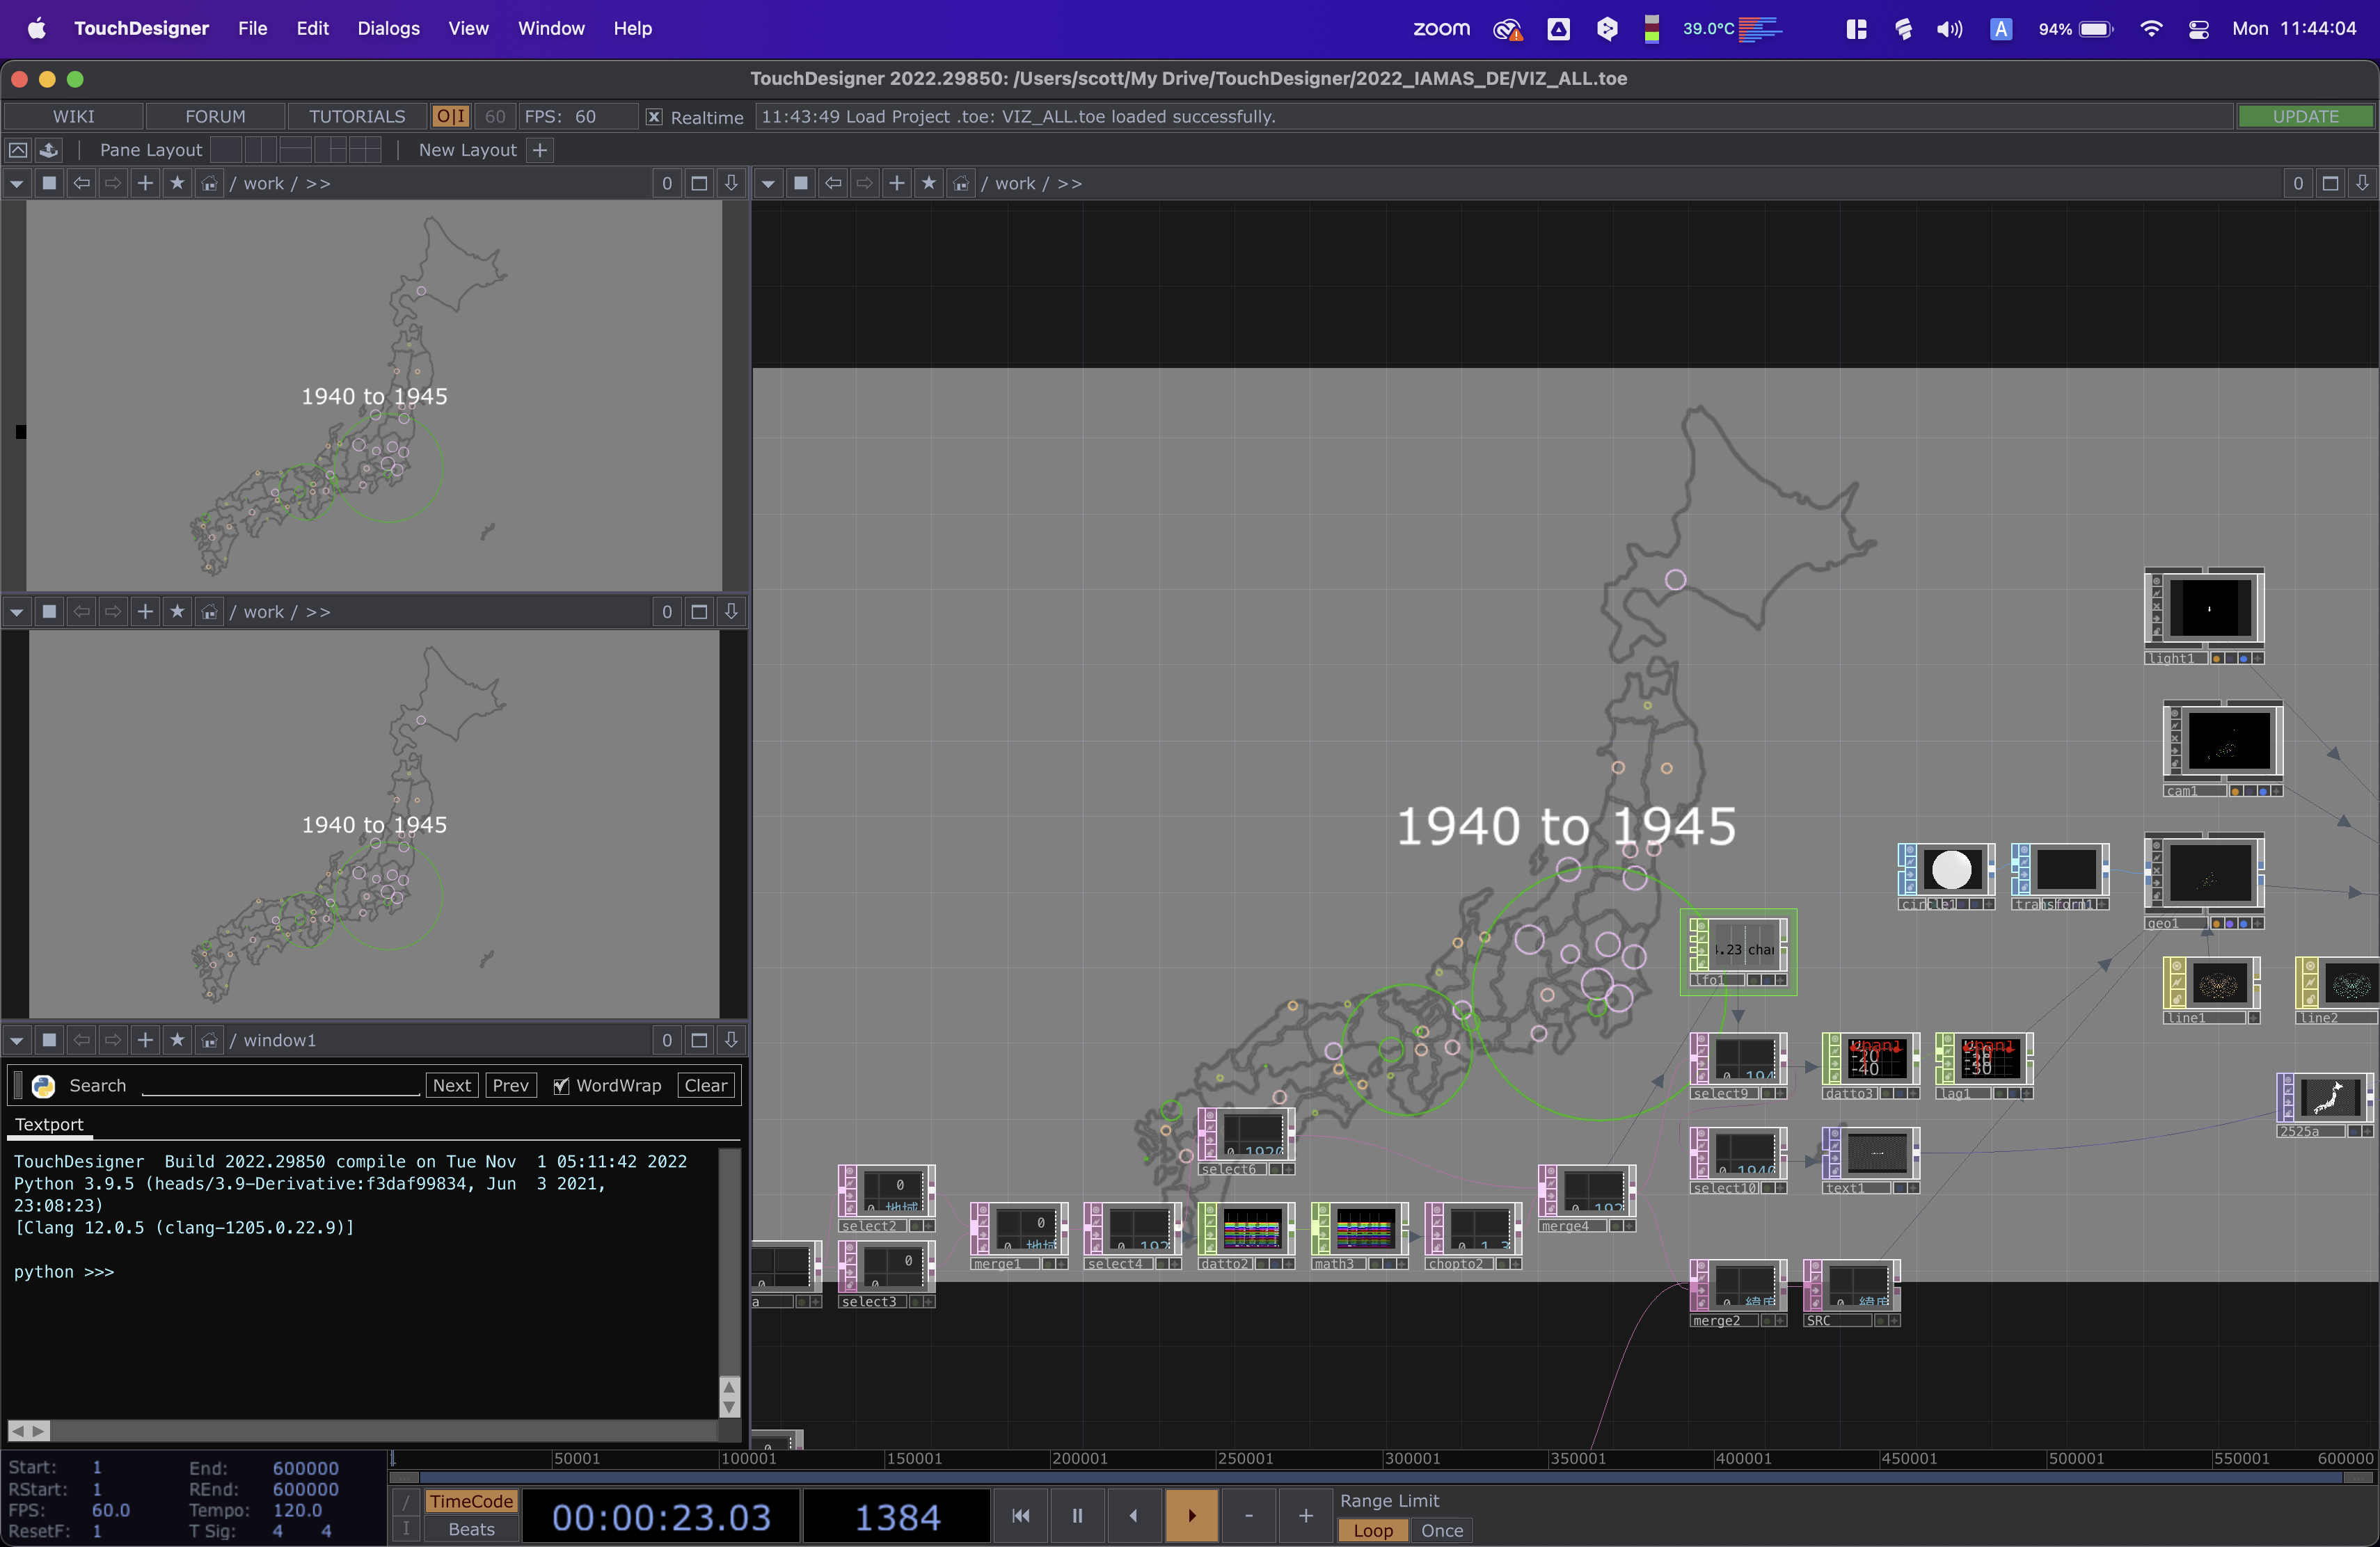Open pane type dropdown in top-left pane
The height and width of the screenshot is (1547, 2380).
pyautogui.click(x=16, y=183)
